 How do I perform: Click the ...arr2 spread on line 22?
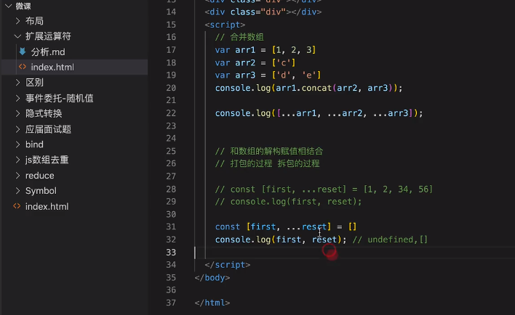(x=345, y=113)
